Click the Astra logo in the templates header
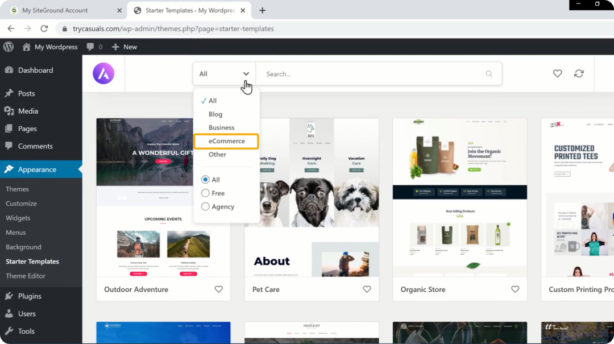Viewport: 614px width, 344px height. pyautogui.click(x=103, y=73)
